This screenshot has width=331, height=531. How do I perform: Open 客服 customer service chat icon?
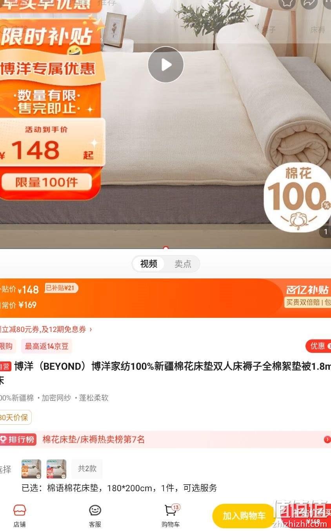click(95, 516)
